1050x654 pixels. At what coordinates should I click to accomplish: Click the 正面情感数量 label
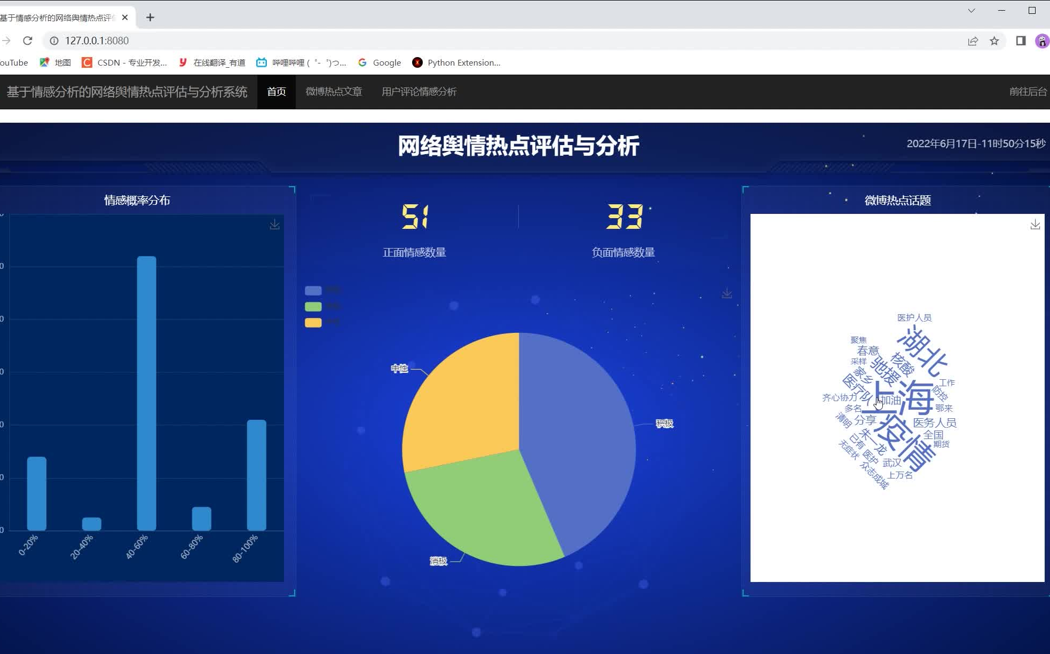click(x=414, y=252)
